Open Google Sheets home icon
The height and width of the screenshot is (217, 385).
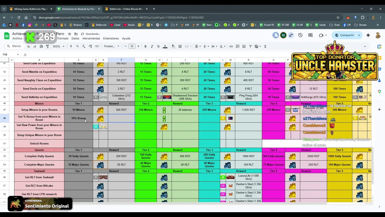click(7, 36)
